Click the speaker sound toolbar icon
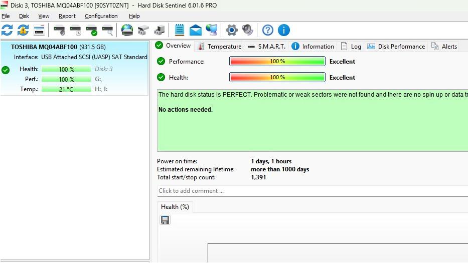 [247, 30]
